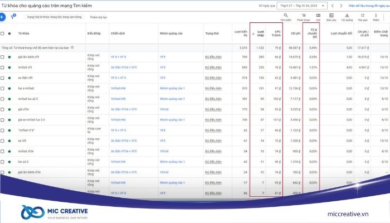Image resolution: width=390 pixels, height=223 pixels.
Task: Open the Phân đoạn segment icon
Action: point(304,16)
